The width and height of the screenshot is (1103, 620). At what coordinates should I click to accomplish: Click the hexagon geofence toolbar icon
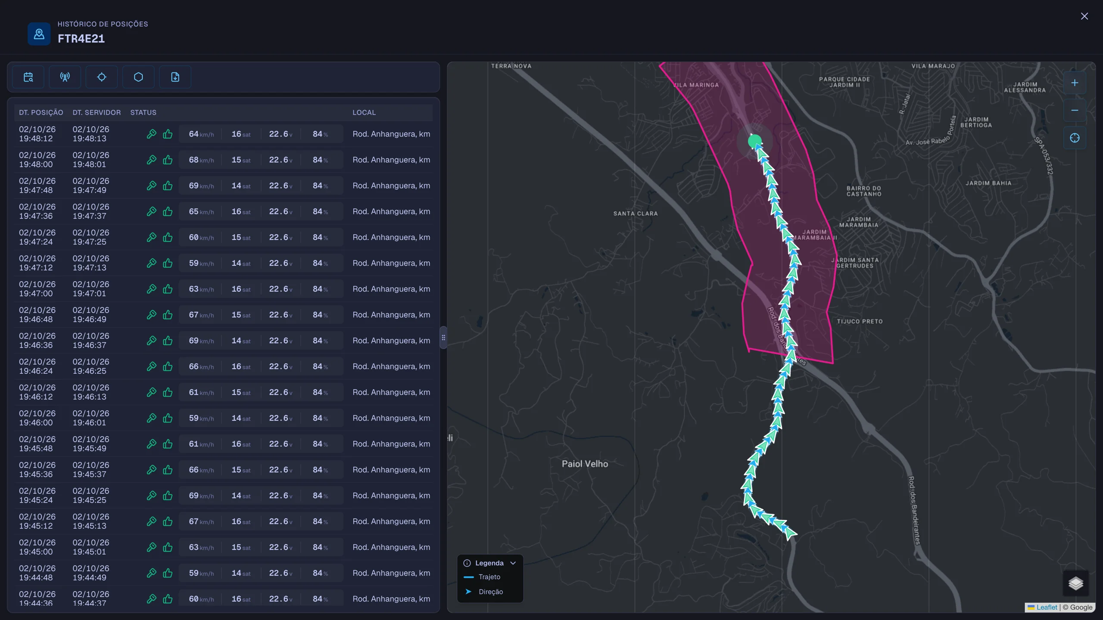pyautogui.click(x=138, y=77)
